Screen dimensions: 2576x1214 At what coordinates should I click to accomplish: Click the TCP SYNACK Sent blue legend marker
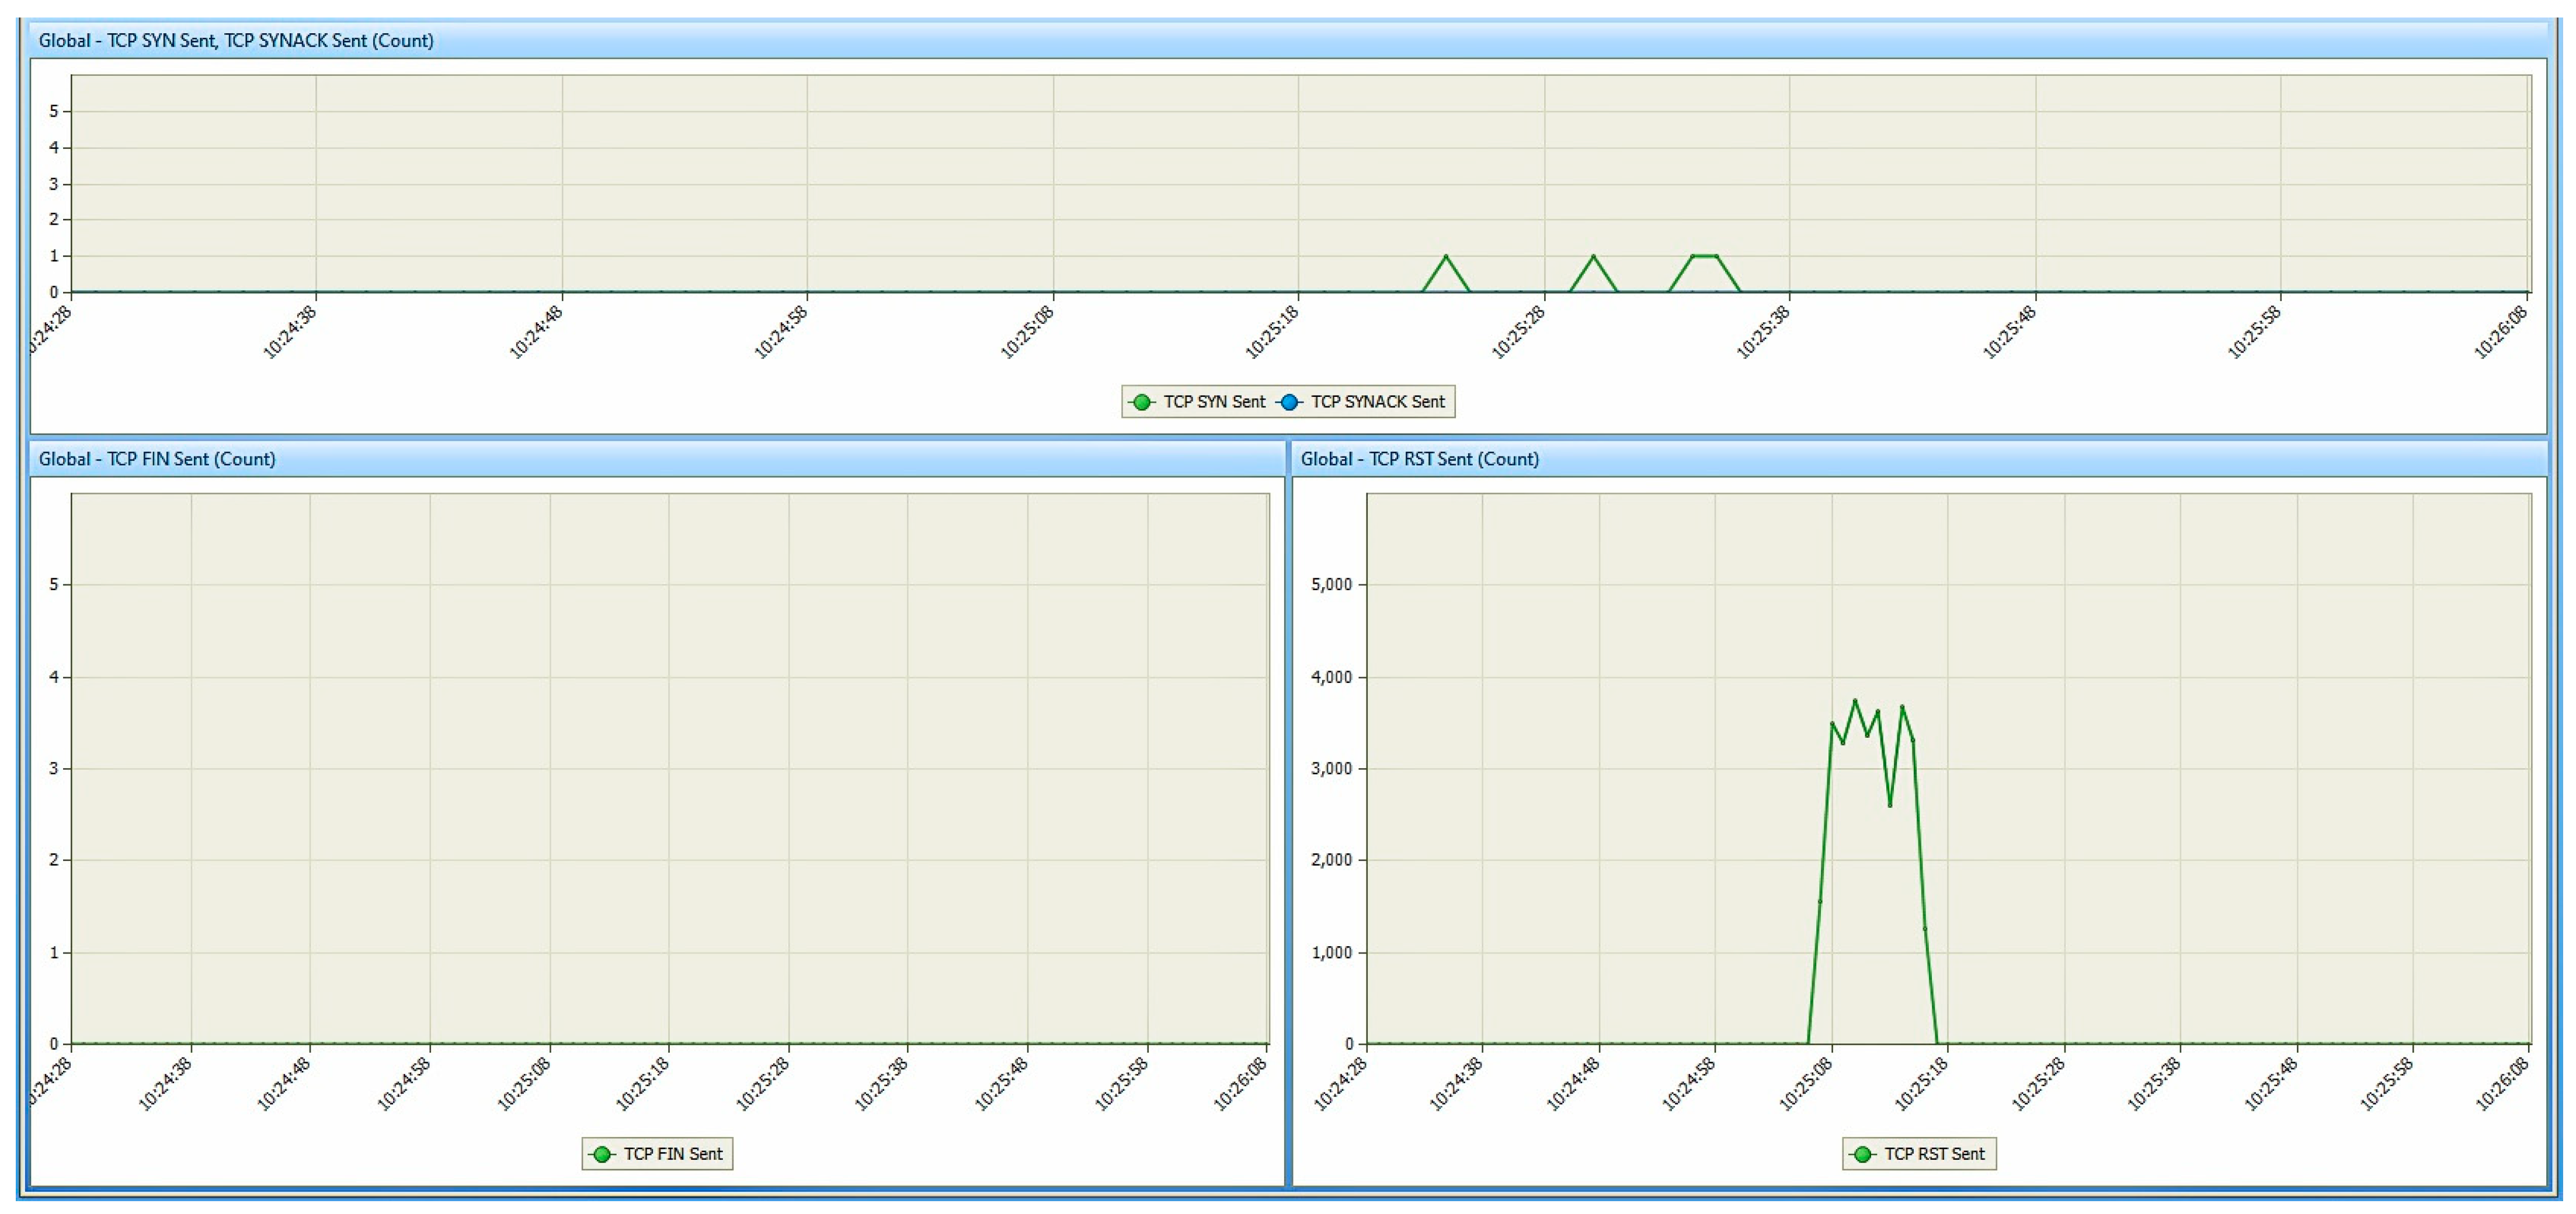tap(1289, 402)
